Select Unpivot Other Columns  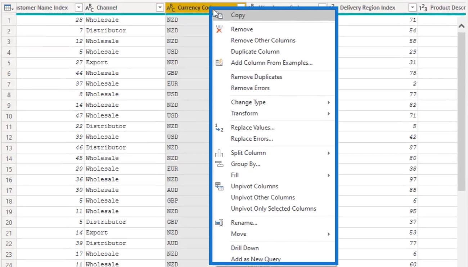click(x=274, y=198)
